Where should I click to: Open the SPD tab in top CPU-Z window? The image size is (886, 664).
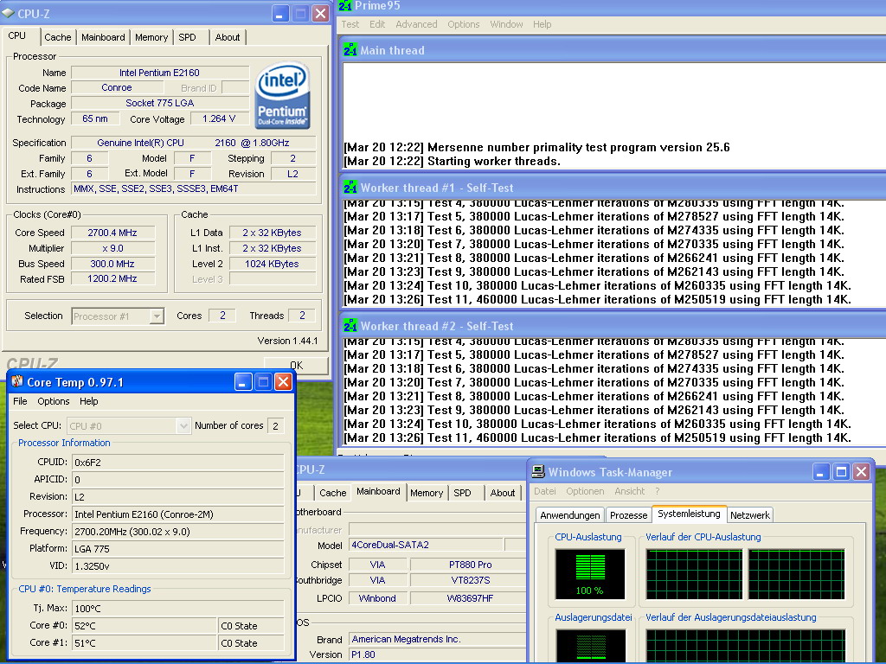pos(187,37)
